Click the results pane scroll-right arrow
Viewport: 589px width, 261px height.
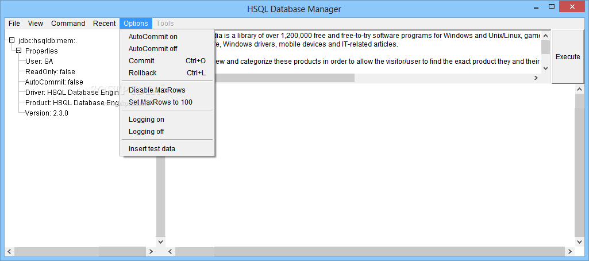[x=570, y=251]
